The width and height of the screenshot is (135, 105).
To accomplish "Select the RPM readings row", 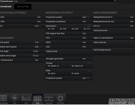I will coord(69,72).
